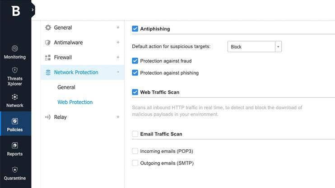335x188 pixels.
Task: Open the default action Block dropdown
Action: tap(278, 47)
